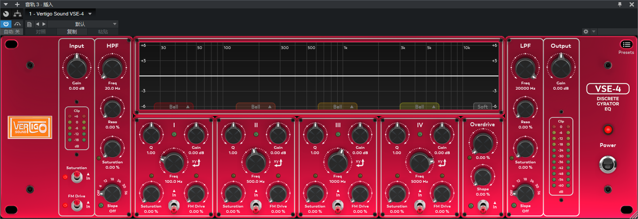
Task: Click the LPF Freq 20000 Hz value
Action: (x=525, y=88)
